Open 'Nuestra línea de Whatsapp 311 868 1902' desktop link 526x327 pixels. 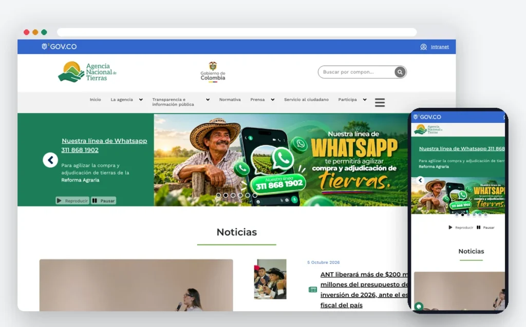coord(104,145)
